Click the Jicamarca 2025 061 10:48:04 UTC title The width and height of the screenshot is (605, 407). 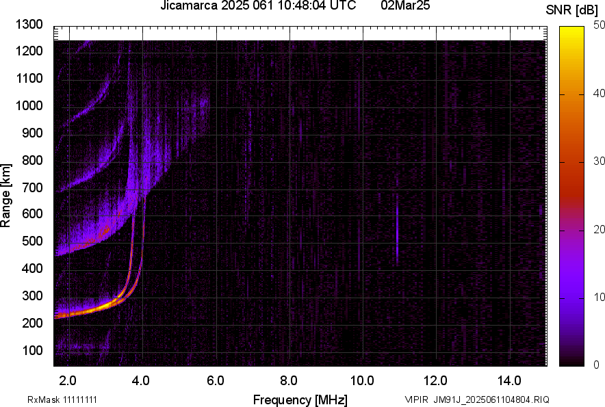click(x=258, y=6)
